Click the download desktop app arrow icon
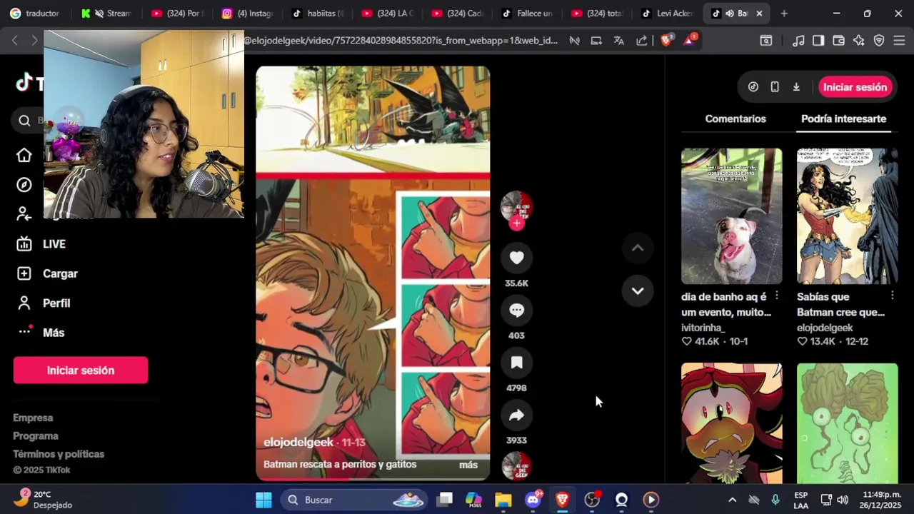This screenshot has width=914, height=514. pyautogui.click(x=796, y=87)
